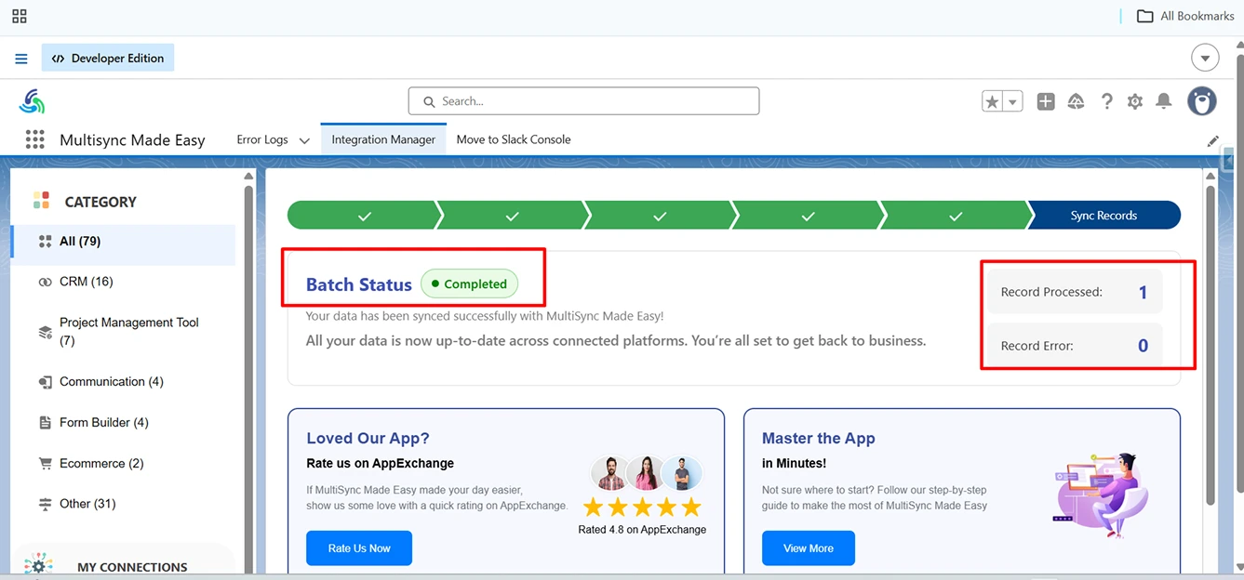This screenshot has width=1244, height=580.
Task: Click the View More button
Action: [x=809, y=548]
